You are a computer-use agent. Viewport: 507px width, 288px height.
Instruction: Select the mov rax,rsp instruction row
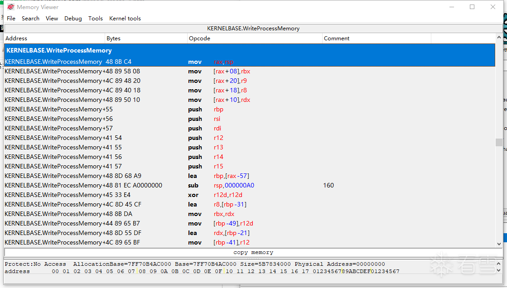pos(250,62)
